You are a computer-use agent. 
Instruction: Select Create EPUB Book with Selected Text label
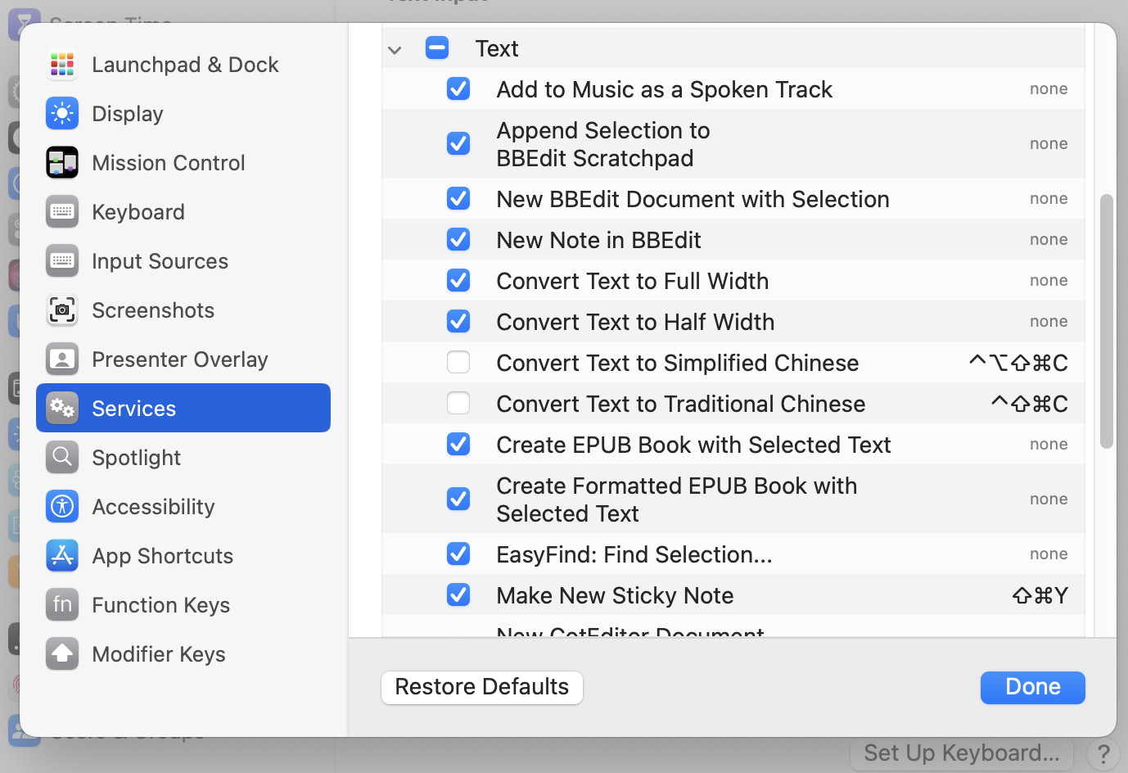(693, 445)
